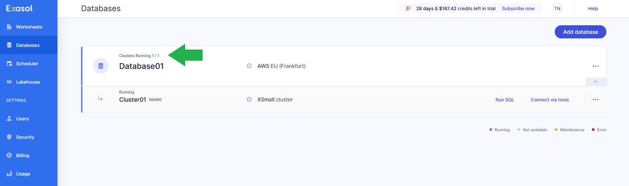Click the Add database button
Screen dimensions: 629x186
click(x=580, y=32)
